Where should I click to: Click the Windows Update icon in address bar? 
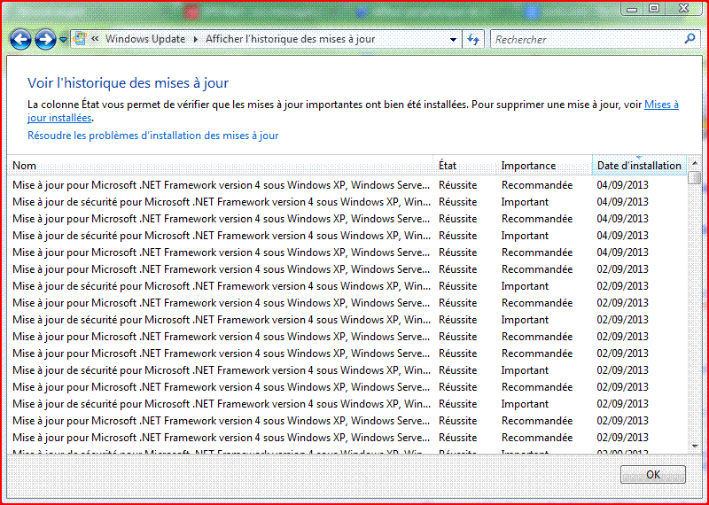click(x=80, y=38)
